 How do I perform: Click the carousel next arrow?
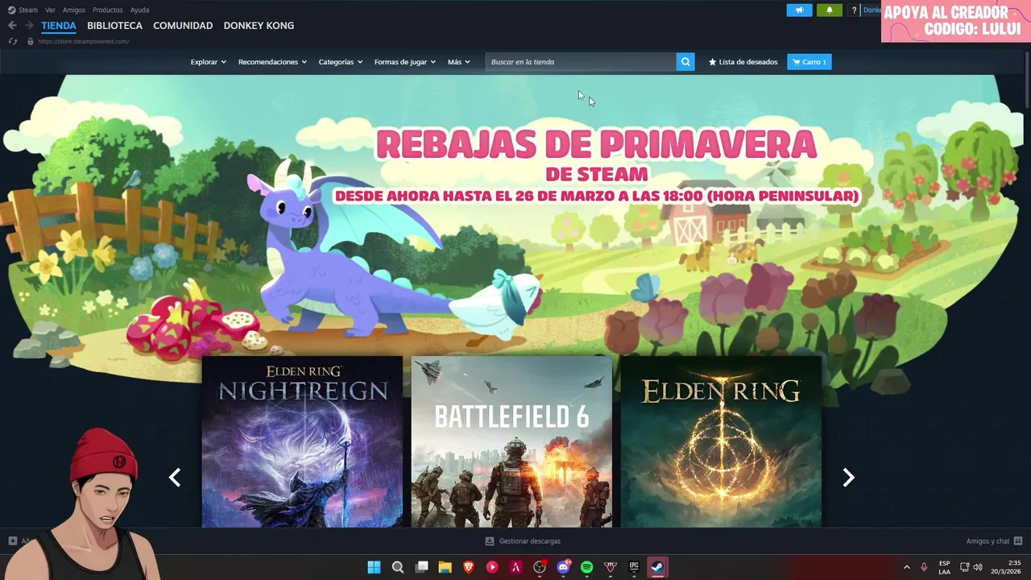click(848, 478)
